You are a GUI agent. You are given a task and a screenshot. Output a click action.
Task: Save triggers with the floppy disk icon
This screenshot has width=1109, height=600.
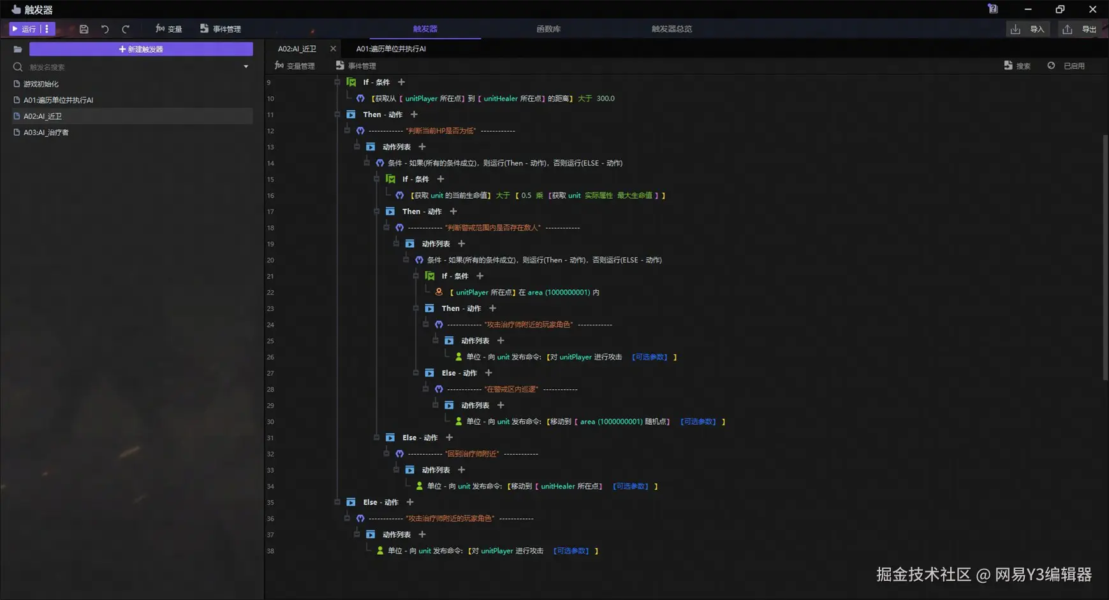click(84, 29)
